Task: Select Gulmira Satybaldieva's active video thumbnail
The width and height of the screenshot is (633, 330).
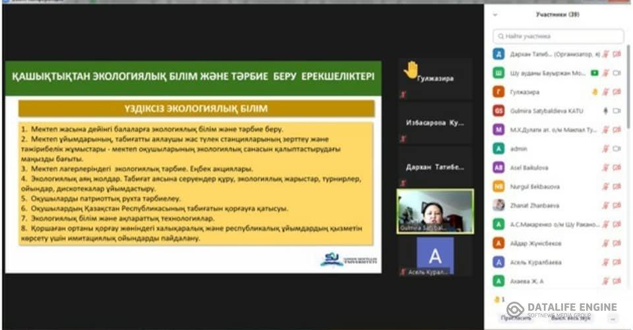Action: tap(435, 211)
